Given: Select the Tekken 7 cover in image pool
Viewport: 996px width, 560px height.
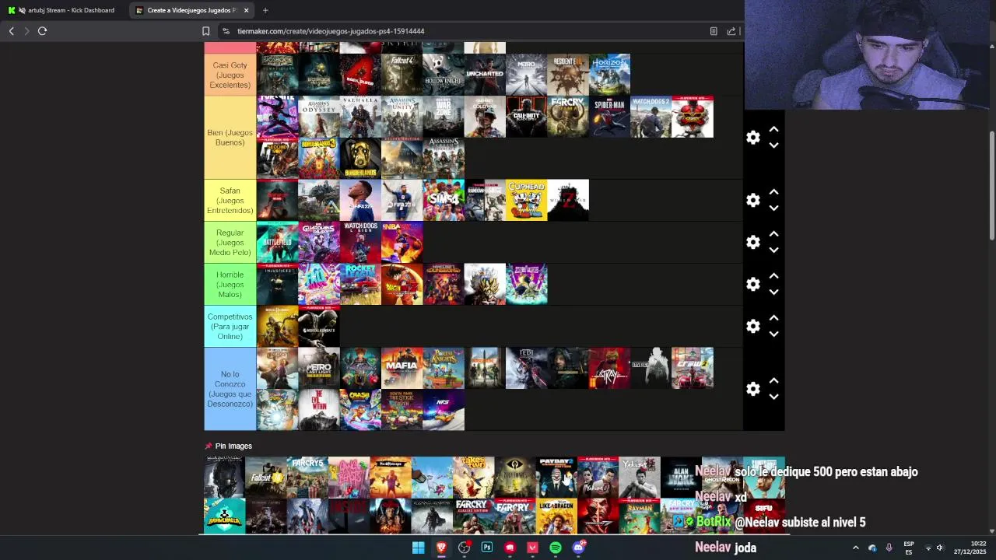Looking at the screenshot, I should pyautogui.click(x=598, y=516).
